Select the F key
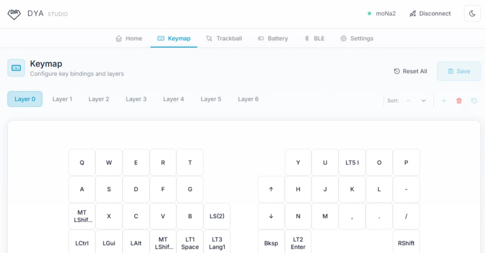This screenshot has height=253, width=485. pos(163,189)
